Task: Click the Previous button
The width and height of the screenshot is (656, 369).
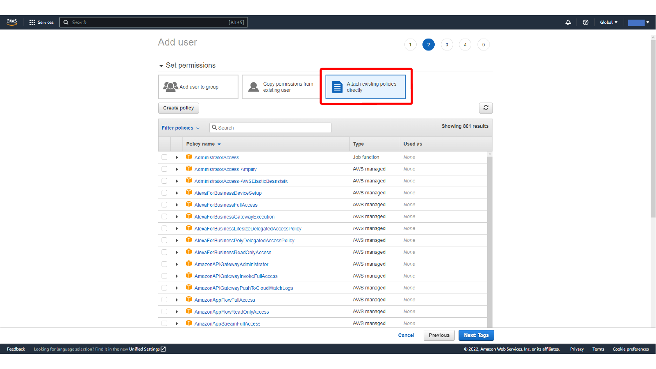Action: (x=439, y=335)
